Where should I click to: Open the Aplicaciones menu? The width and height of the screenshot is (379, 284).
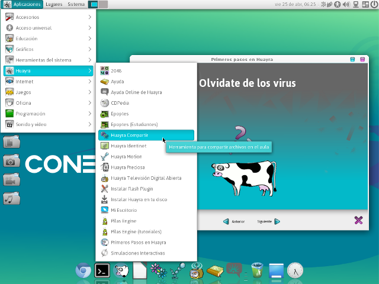tap(22, 4)
